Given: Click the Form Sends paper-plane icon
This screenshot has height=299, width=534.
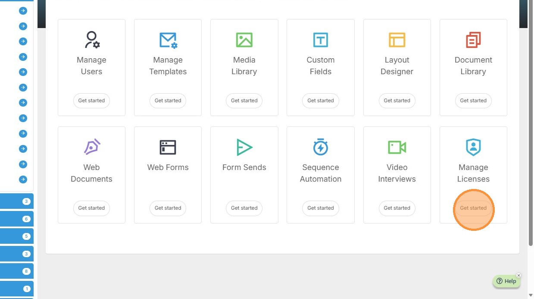Looking at the screenshot, I should pos(244,148).
